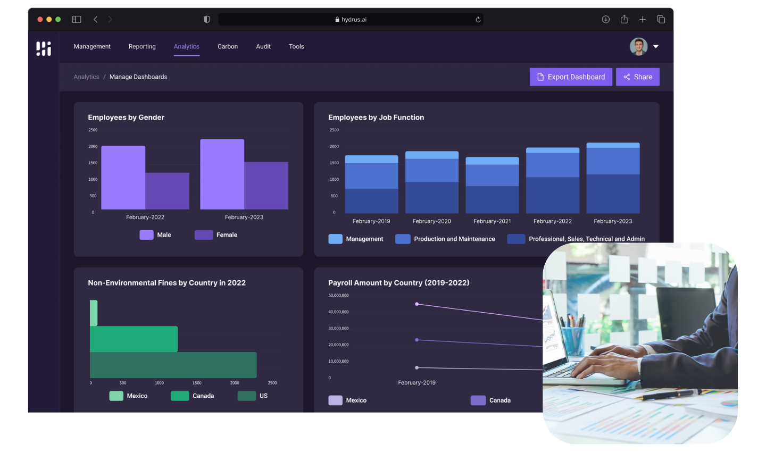Click the profile avatar picture

[x=638, y=47]
